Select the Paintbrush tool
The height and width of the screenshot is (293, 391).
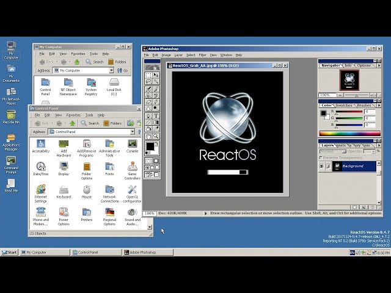[x=156, y=89]
